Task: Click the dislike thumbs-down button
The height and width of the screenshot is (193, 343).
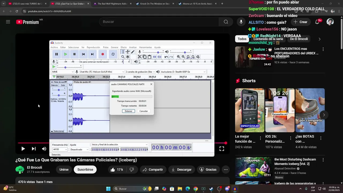Action: click(x=132, y=170)
